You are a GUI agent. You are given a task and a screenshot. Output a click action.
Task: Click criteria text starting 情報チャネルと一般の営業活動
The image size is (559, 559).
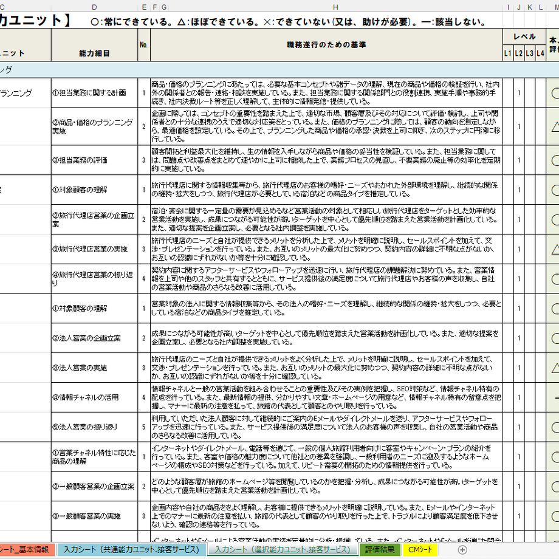pyautogui.click(x=326, y=397)
